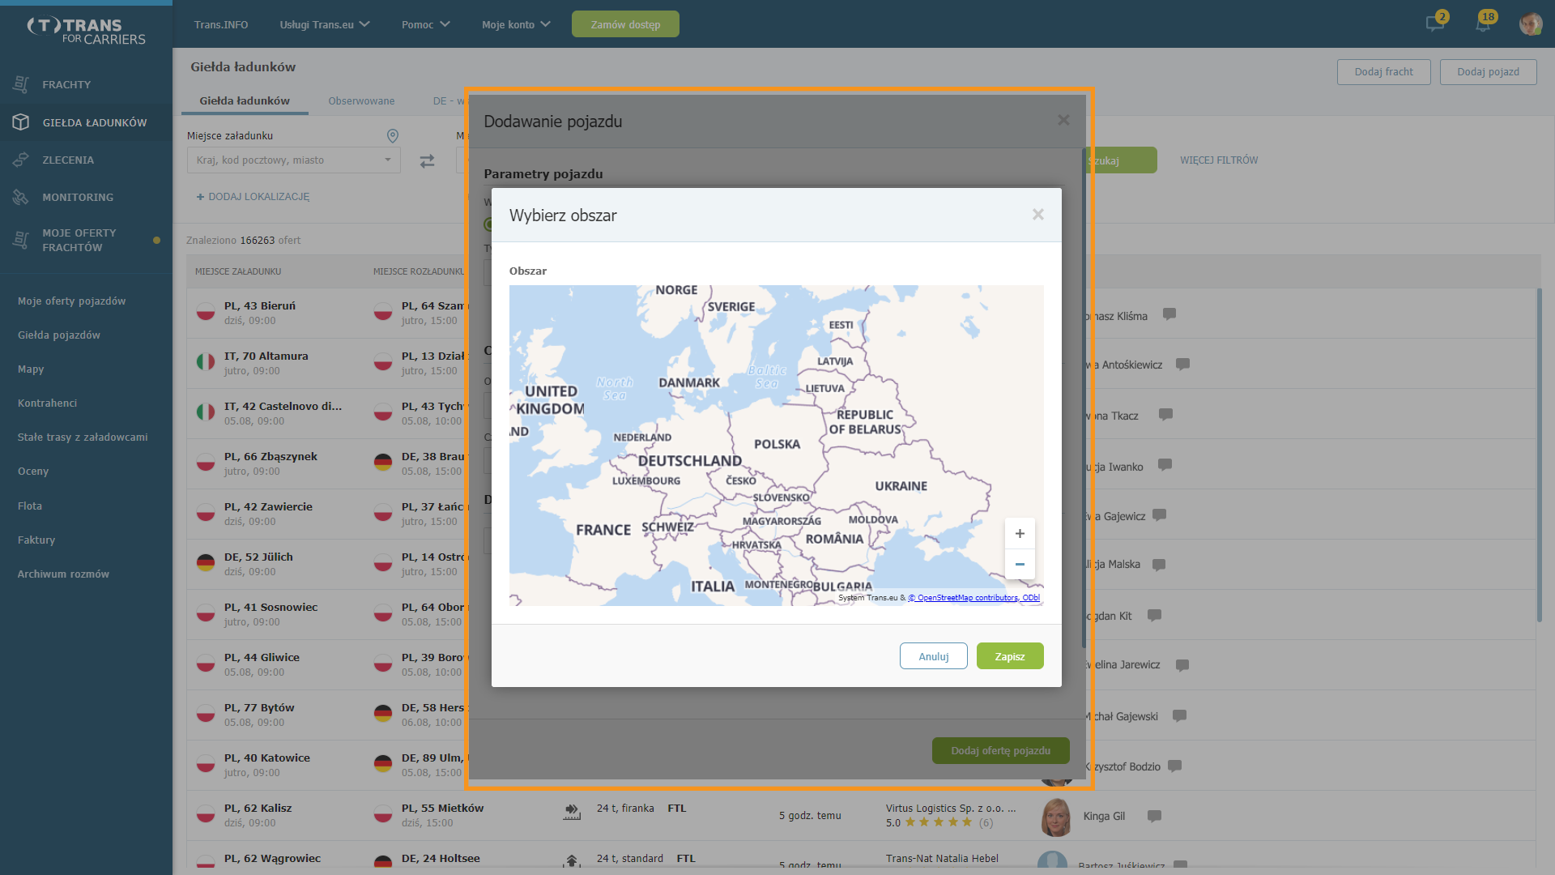This screenshot has height=875, width=1555.
Task: Open Oceny in sidebar
Action: [x=33, y=472]
